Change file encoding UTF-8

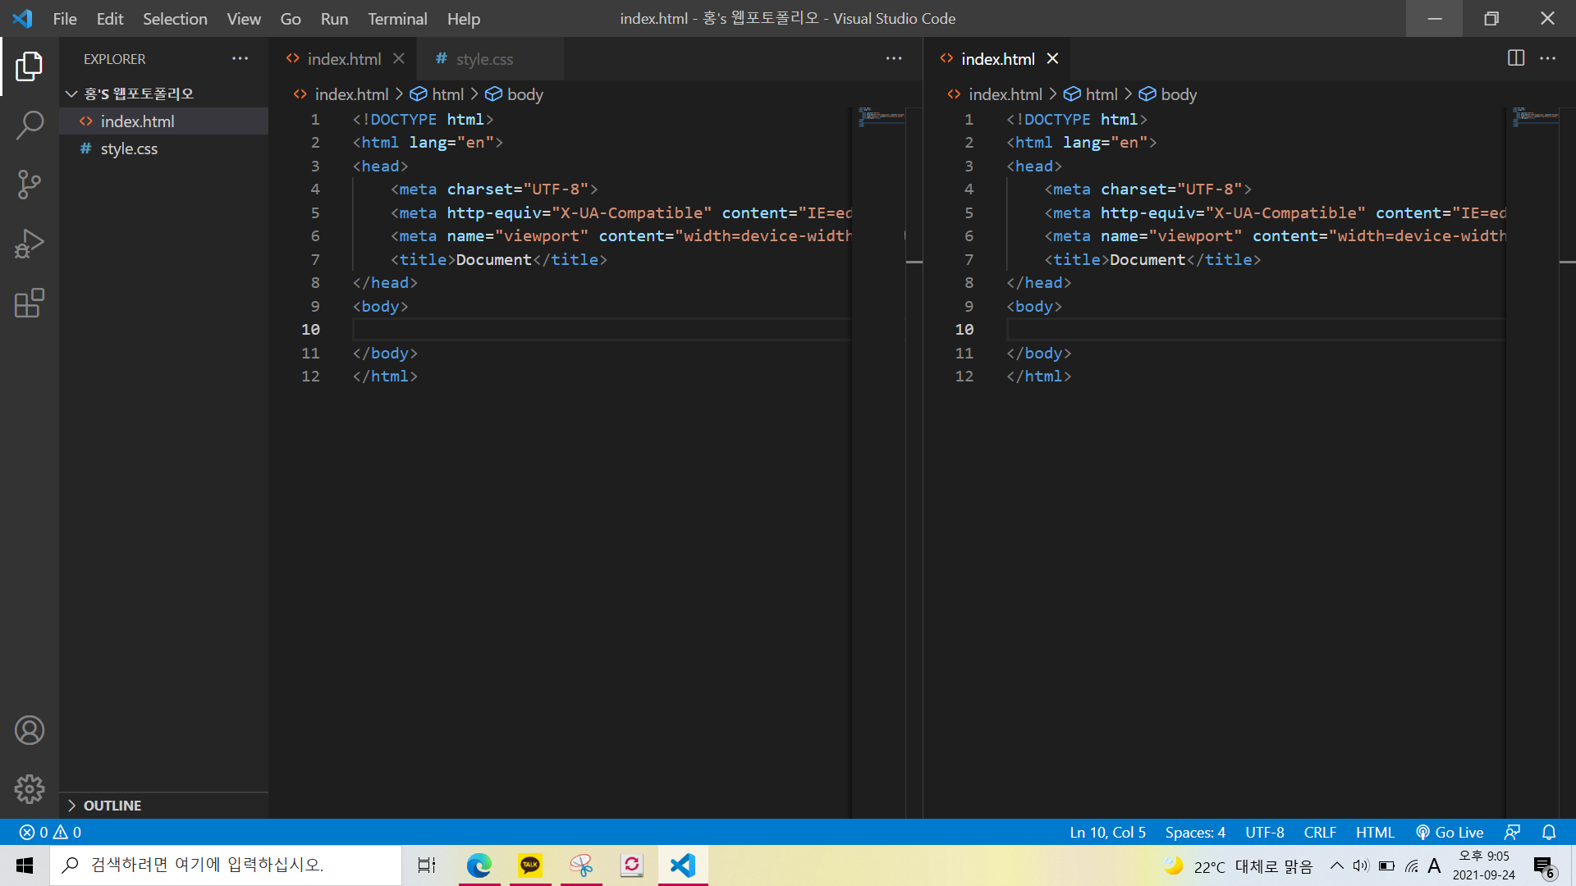(1265, 832)
